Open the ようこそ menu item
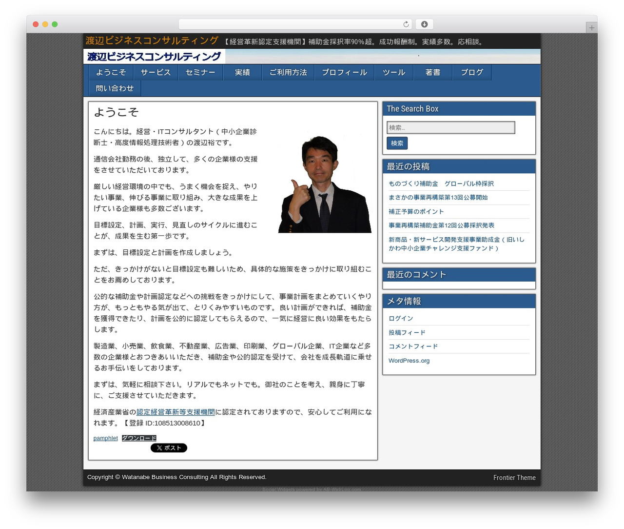This screenshot has height=529, width=624. [111, 72]
